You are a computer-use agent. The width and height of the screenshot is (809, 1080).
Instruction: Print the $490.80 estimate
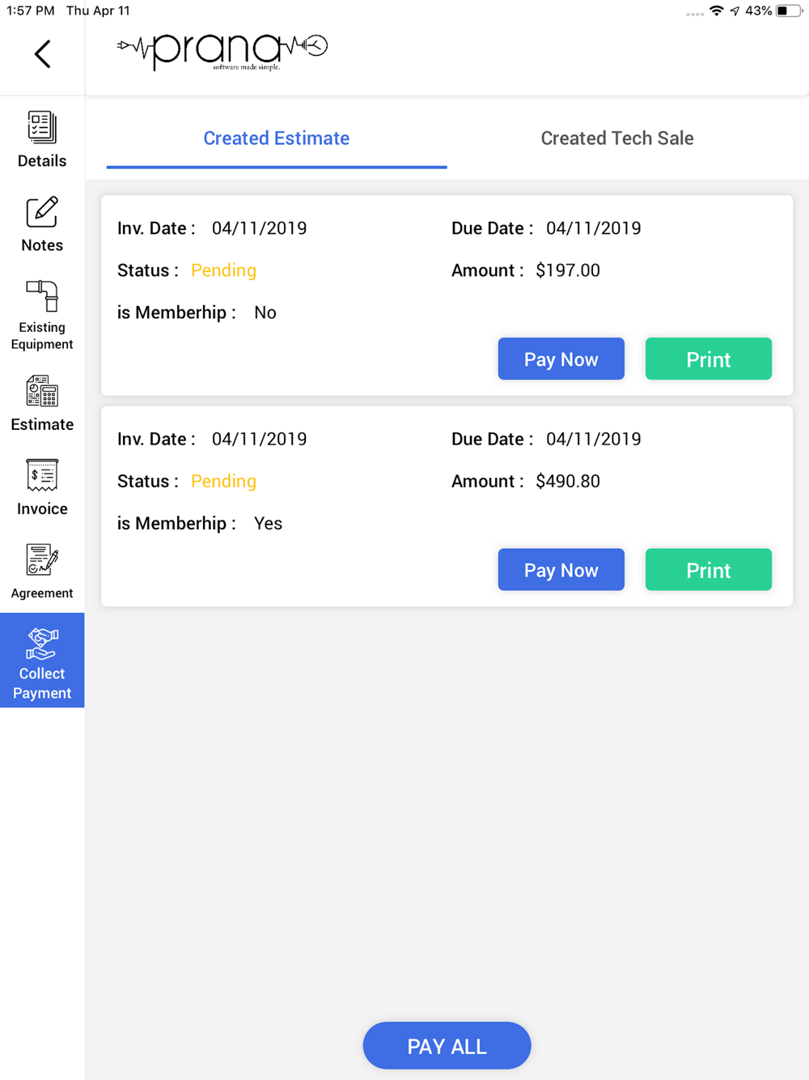(708, 570)
